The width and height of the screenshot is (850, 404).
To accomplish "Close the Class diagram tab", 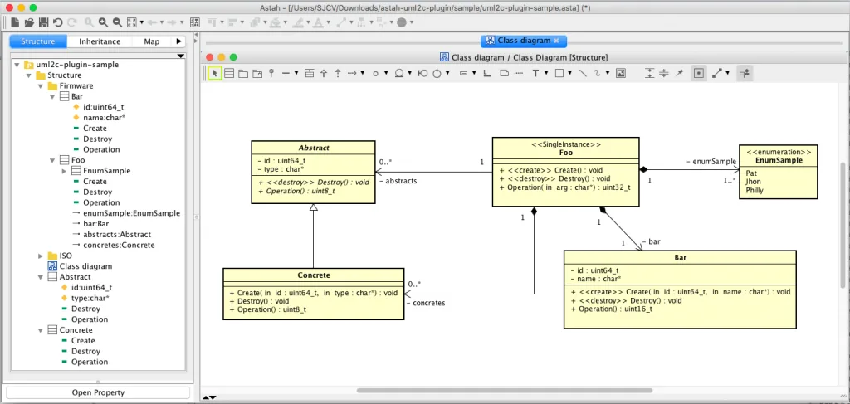I will coord(556,40).
